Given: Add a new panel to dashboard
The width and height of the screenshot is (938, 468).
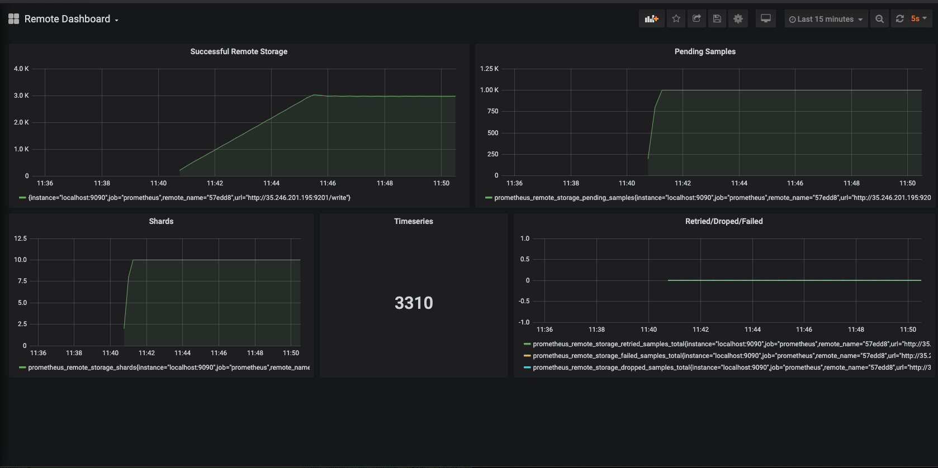Looking at the screenshot, I should point(652,18).
